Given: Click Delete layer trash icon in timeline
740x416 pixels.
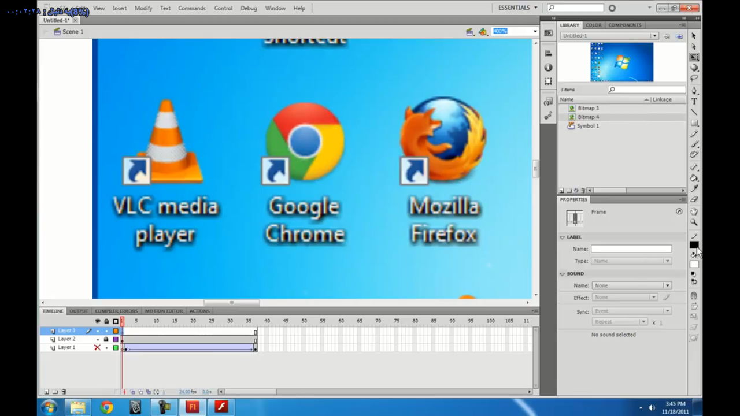Looking at the screenshot, I should [64, 392].
